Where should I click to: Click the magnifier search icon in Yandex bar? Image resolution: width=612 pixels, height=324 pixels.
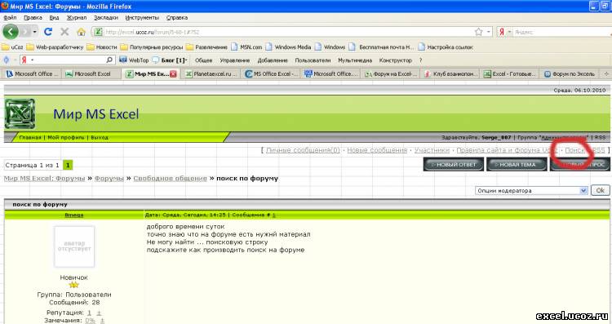click(x=109, y=60)
